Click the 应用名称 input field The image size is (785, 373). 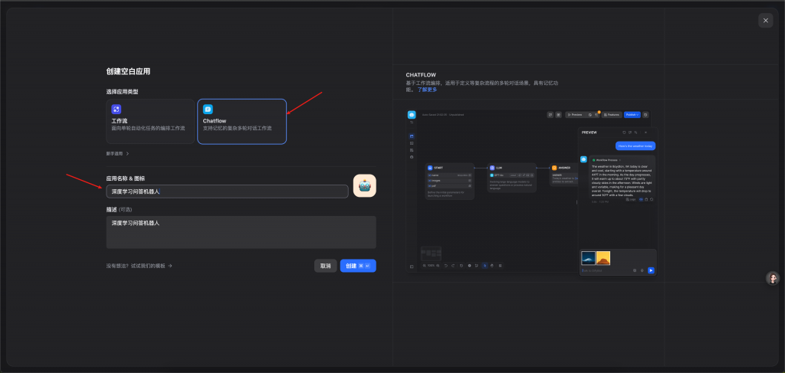(x=227, y=191)
